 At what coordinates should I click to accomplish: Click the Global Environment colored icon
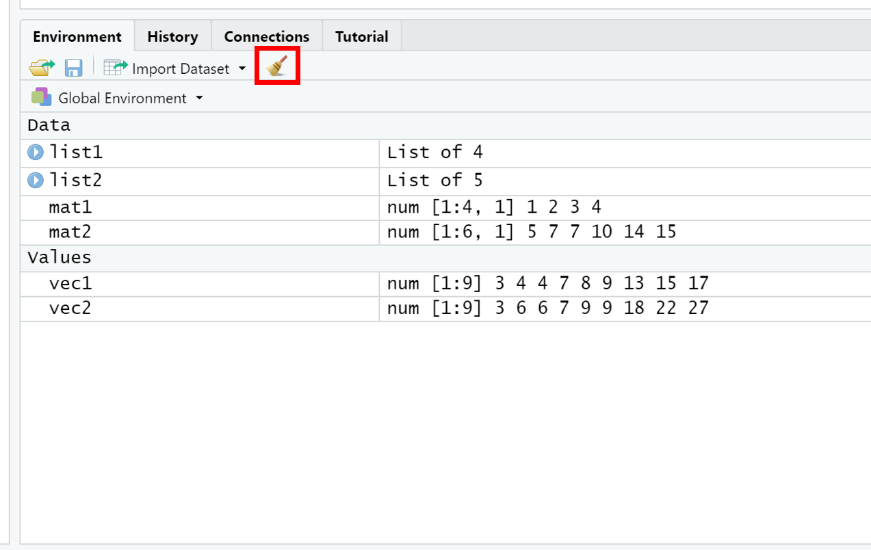coord(41,97)
